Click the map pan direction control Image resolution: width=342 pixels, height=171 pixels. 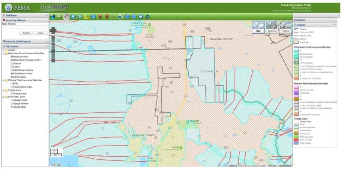click(53, 30)
